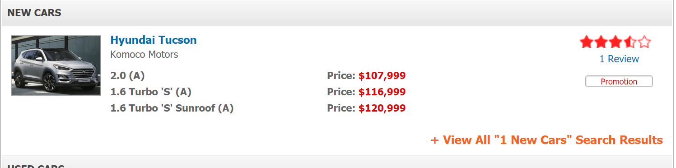Click the $107,999 price

pos(382,75)
